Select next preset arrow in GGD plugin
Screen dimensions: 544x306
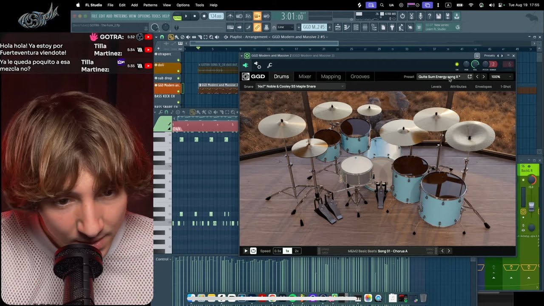coord(483,76)
